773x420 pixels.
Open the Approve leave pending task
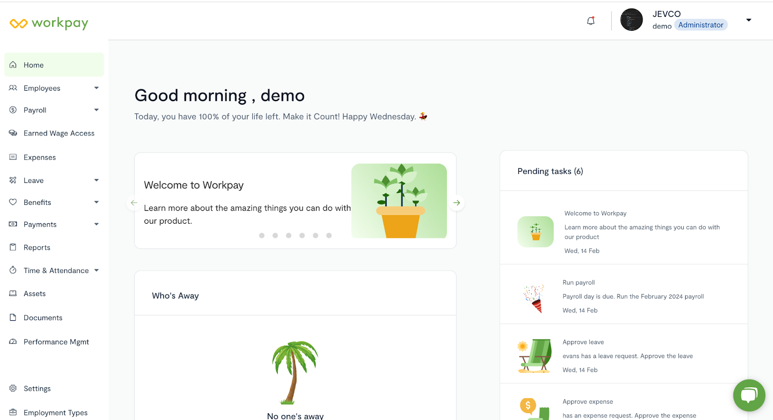(x=624, y=354)
